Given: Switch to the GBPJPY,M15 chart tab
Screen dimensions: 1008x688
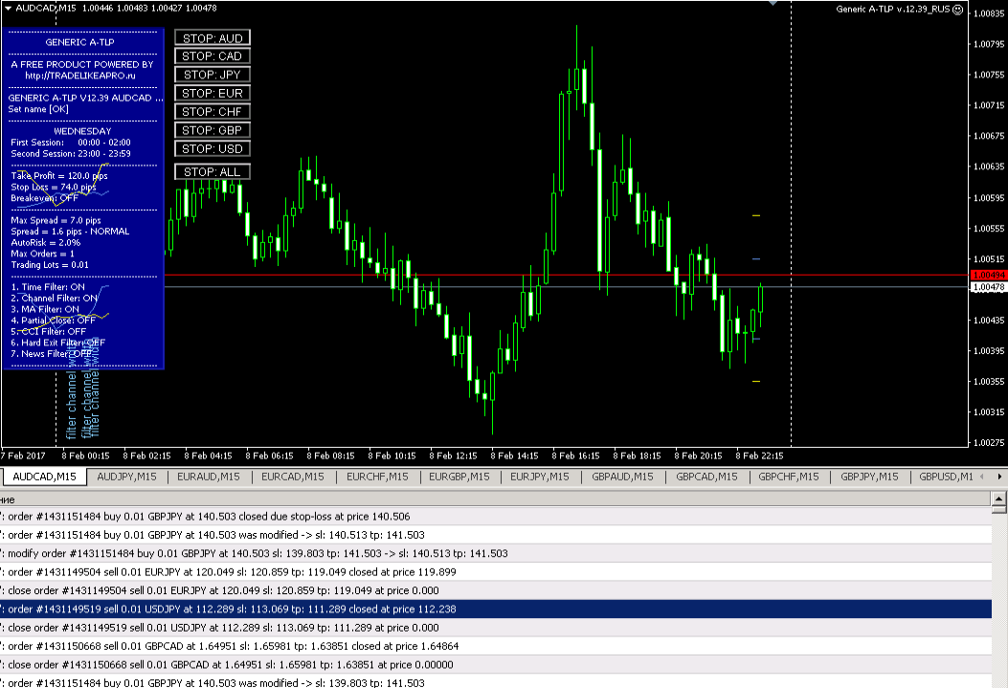Looking at the screenshot, I should click(x=869, y=477).
